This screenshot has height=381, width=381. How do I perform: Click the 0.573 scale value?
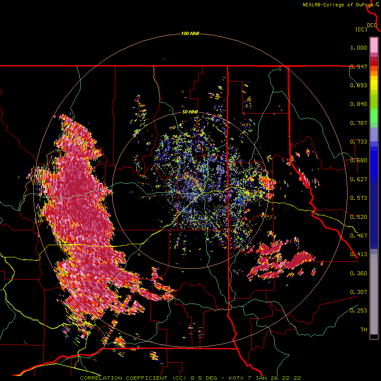pos(359,198)
